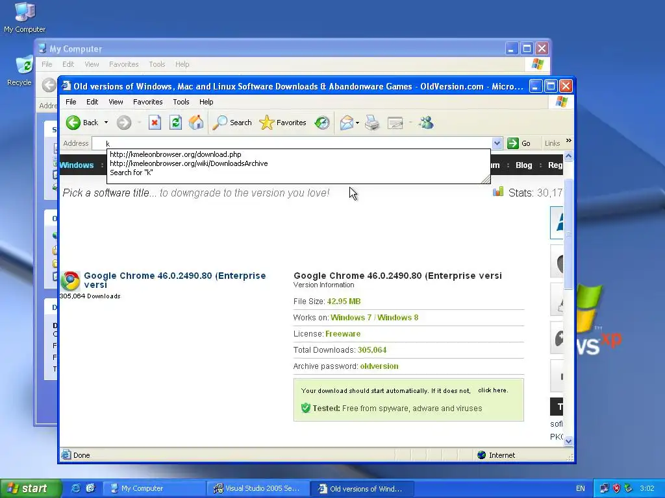Open the Tools menu in My Computer window
This screenshot has width=665, height=498.
[157, 64]
